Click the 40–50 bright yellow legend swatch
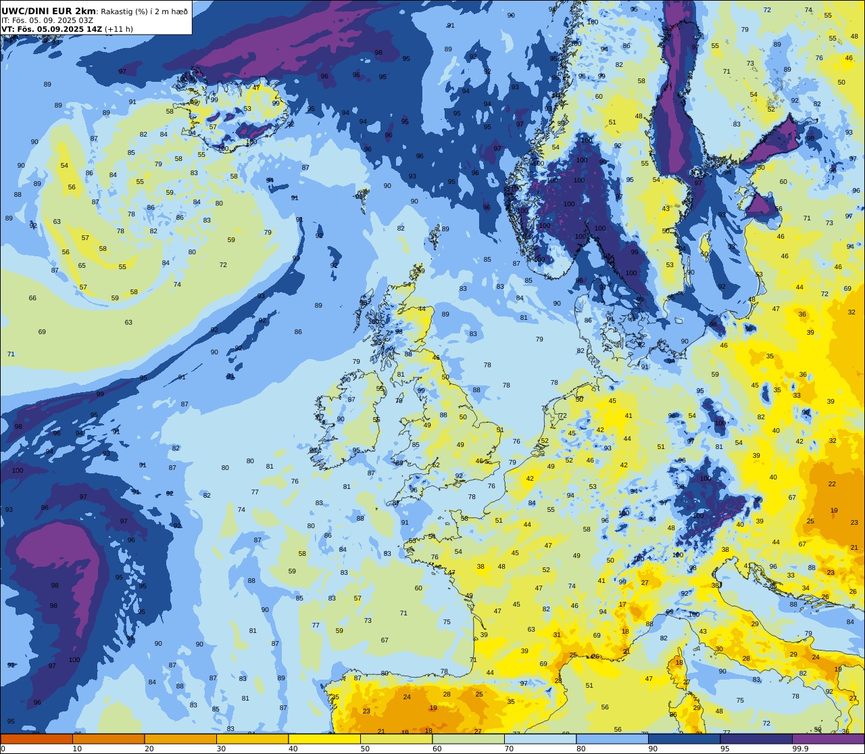The height and width of the screenshot is (754, 865). pyautogui.click(x=324, y=739)
